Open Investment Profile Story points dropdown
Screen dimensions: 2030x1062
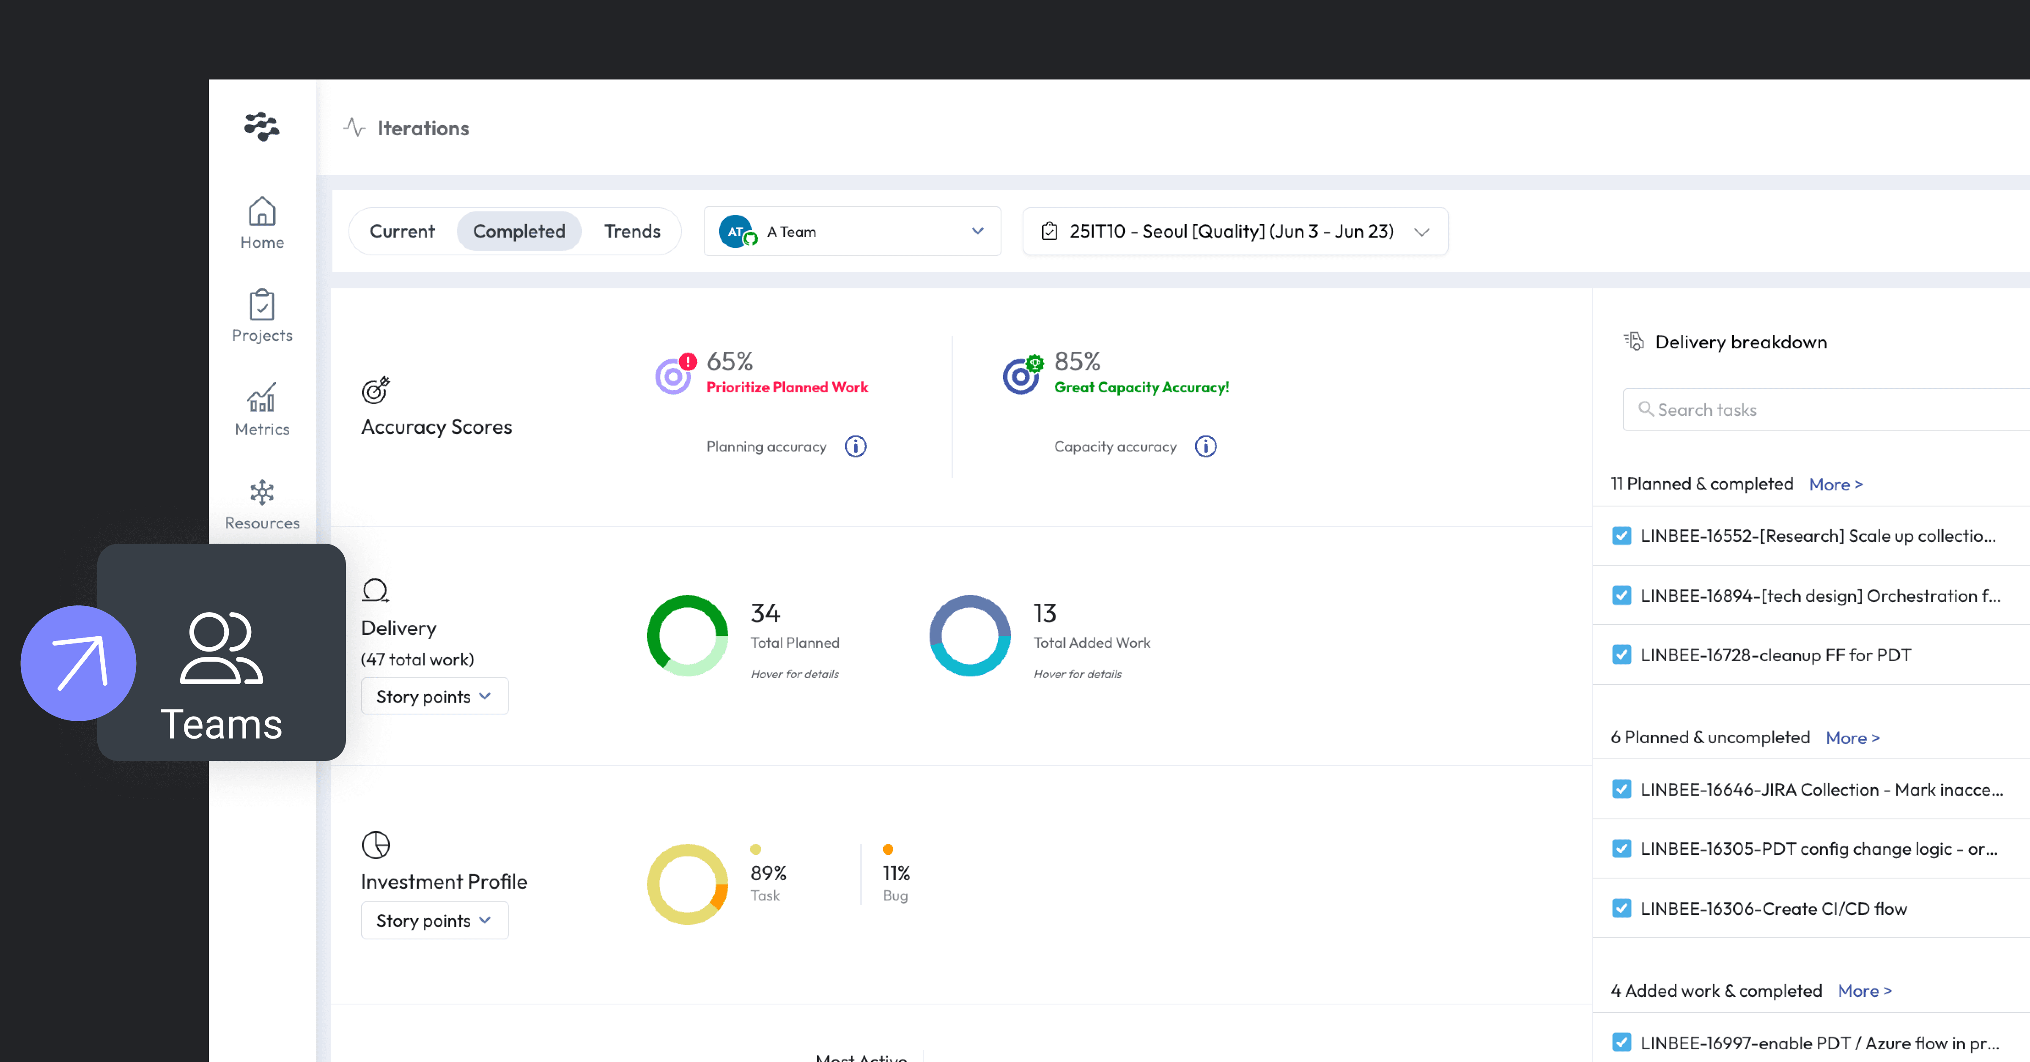(x=434, y=921)
